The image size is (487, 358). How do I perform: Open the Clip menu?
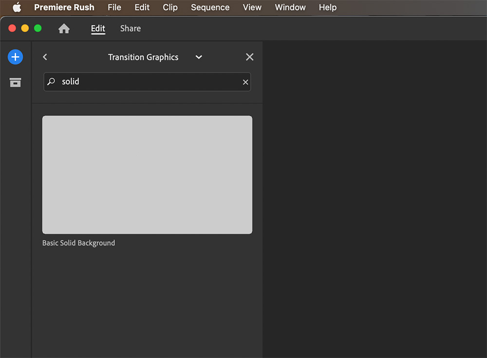click(x=170, y=7)
